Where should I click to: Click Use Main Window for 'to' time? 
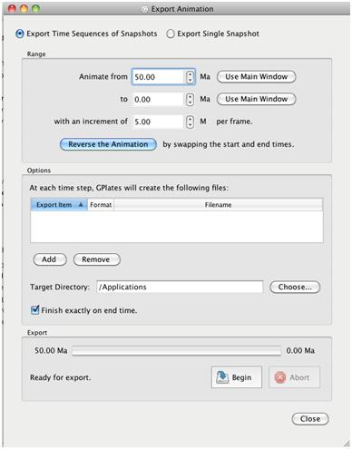[256, 99]
